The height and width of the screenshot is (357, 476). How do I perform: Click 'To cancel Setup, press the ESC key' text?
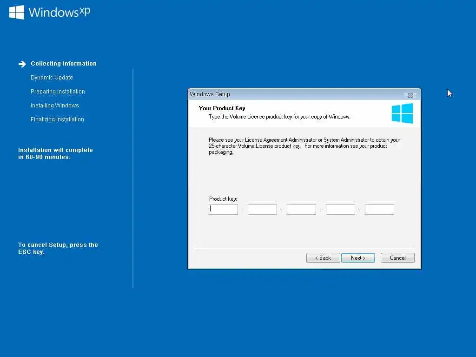58,248
